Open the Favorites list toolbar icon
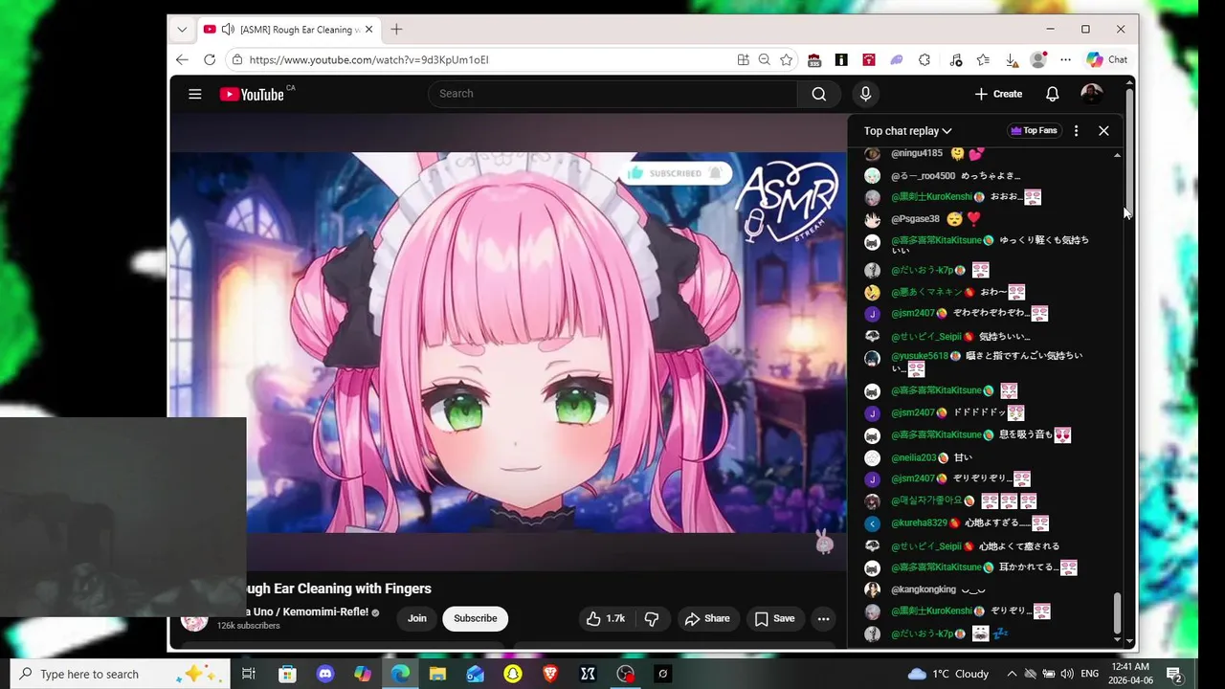 coord(983,59)
